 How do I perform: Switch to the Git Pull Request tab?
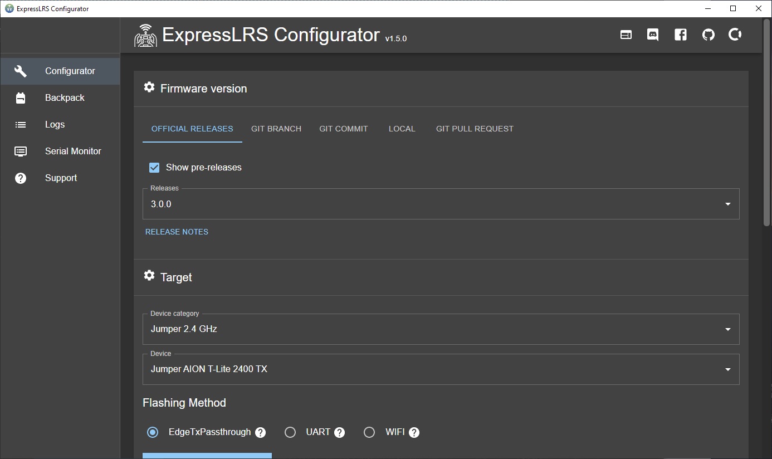click(x=475, y=129)
